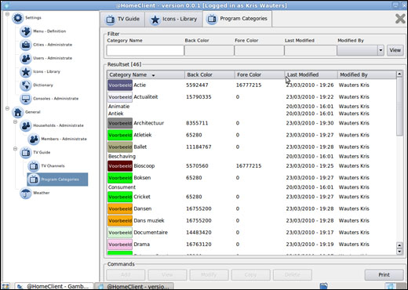The image size is (408, 290).
Task: Click the TV icon on TV Guide tab
Action: [x=110, y=19]
